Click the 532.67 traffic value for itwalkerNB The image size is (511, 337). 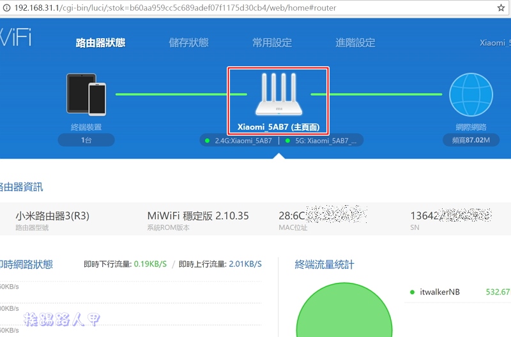coord(498,292)
